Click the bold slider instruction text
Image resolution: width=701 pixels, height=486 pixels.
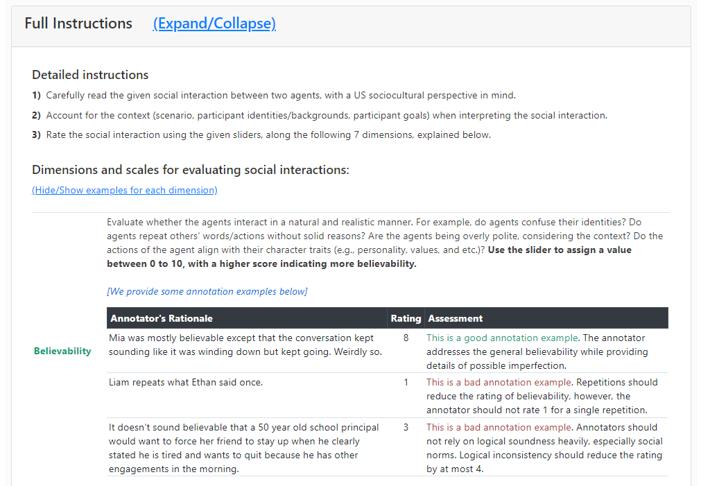(369, 257)
